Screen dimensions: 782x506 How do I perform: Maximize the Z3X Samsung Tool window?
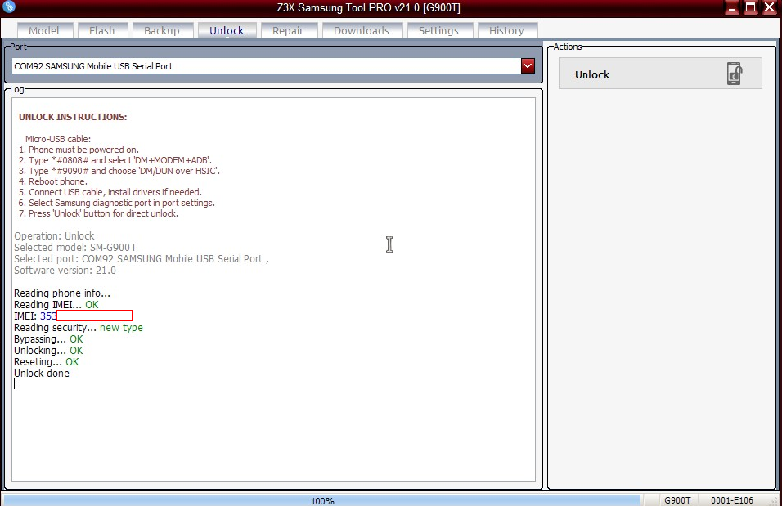click(751, 7)
